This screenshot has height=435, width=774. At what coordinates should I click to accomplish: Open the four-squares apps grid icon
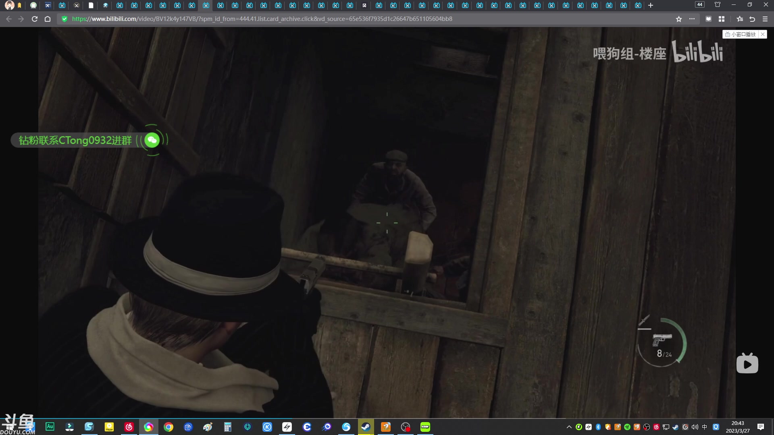pos(722,19)
